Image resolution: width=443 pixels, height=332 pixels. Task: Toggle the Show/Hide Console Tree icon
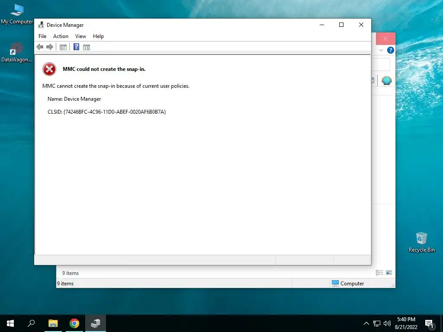coord(63,47)
